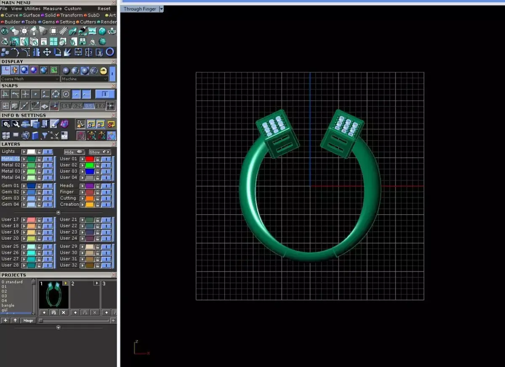The width and height of the screenshot is (505, 367).
Task: Click the mirror symmetry tool icon
Action: (x=37, y=52)
